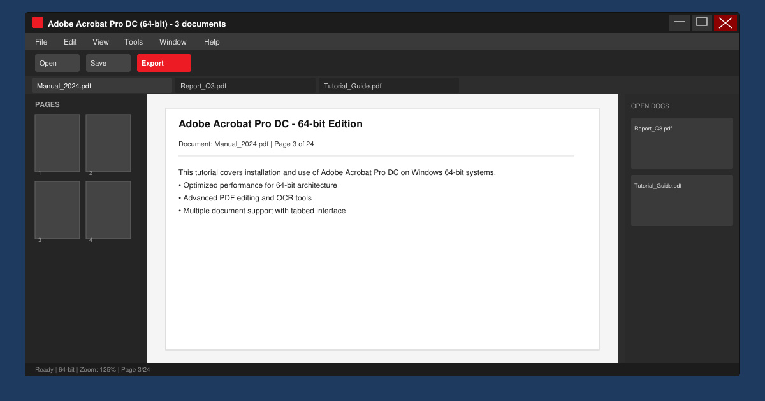
Task: Open the Window menu
Action: pos(173,42)
